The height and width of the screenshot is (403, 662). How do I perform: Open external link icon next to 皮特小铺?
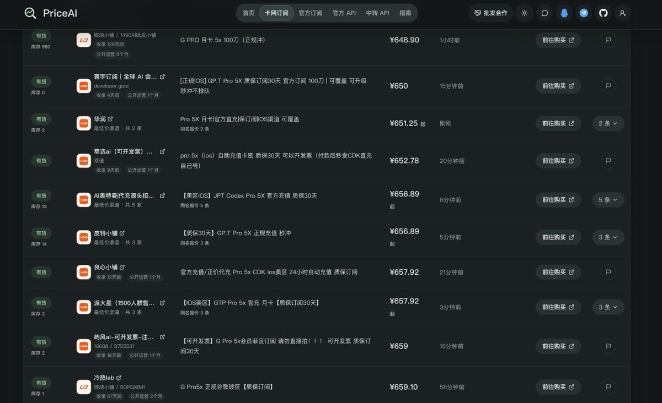tap(122, 233)
